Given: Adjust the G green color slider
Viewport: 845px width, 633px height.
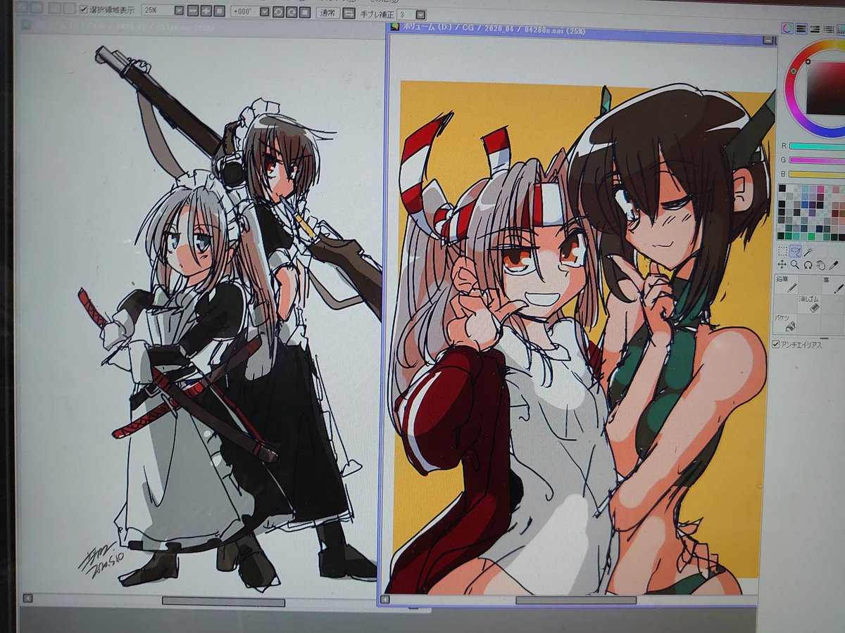Looking at the screenshot, I should pyautogui.click(x=817, y=160).
